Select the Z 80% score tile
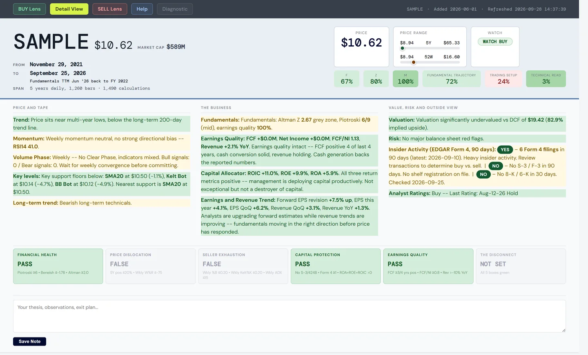The height and width of the screenshot is (355, 588). [376, 79]
